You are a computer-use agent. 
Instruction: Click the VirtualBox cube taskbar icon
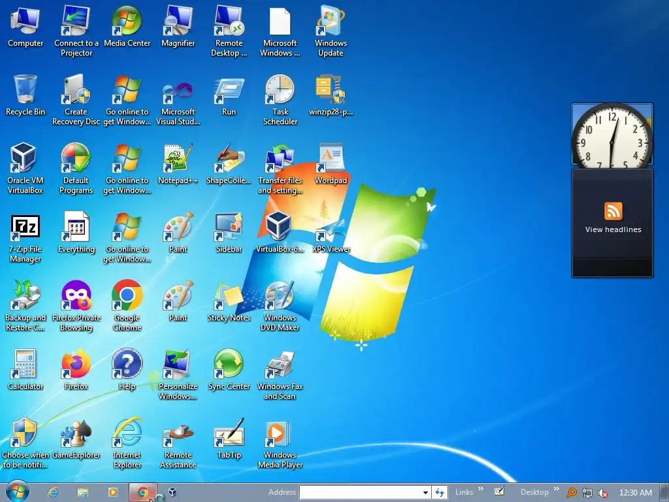coord(172,492)
